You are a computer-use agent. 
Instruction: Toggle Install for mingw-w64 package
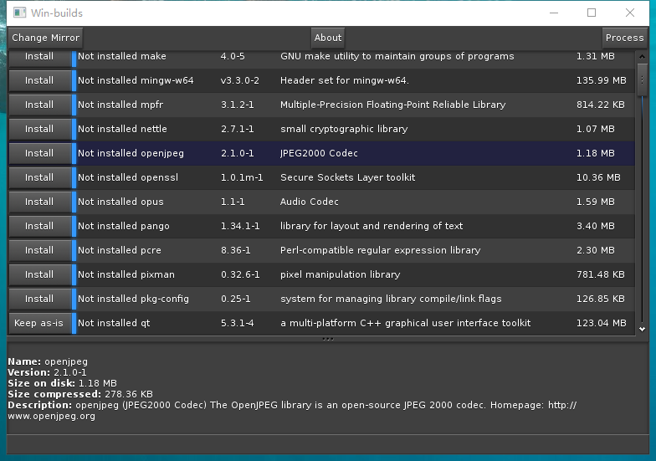[39, 81]
